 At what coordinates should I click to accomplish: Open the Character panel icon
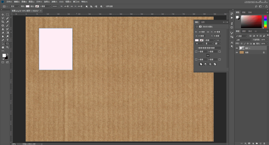click(232, 43)
